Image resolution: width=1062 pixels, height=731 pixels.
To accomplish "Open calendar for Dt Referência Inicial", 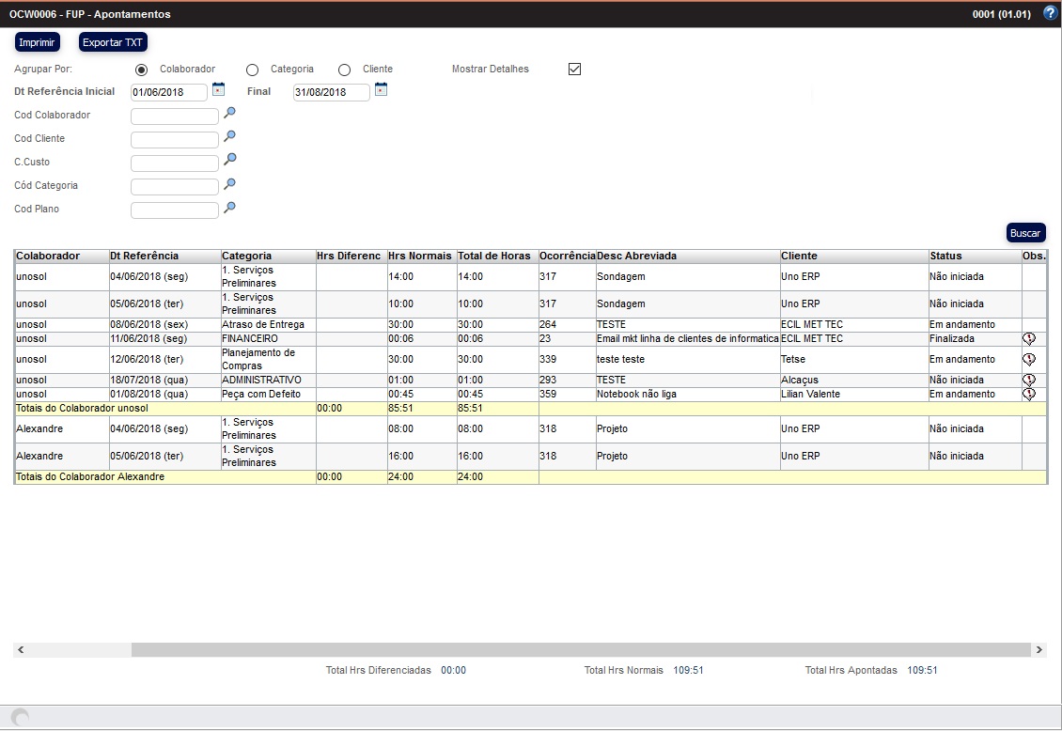I will [218, 89].
